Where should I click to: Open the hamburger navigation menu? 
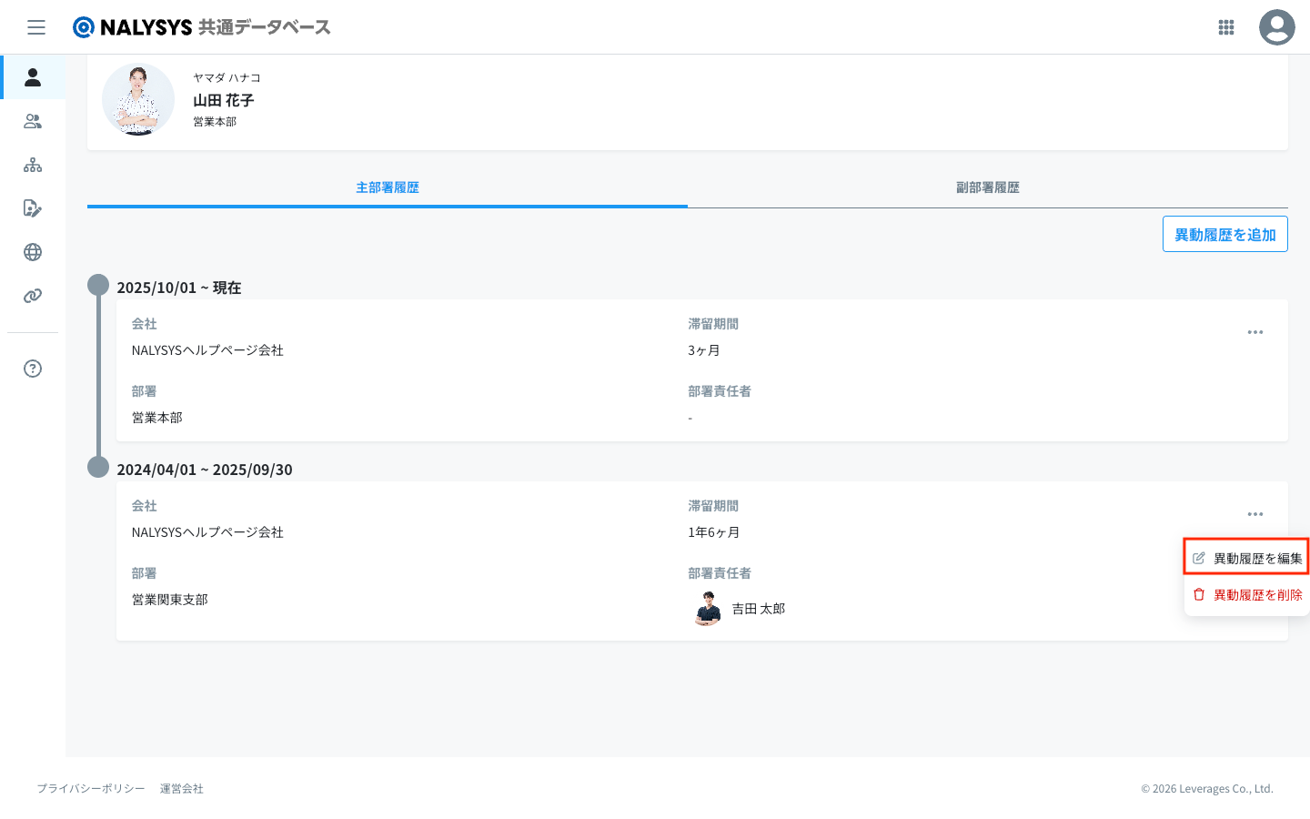coord(36,27)
